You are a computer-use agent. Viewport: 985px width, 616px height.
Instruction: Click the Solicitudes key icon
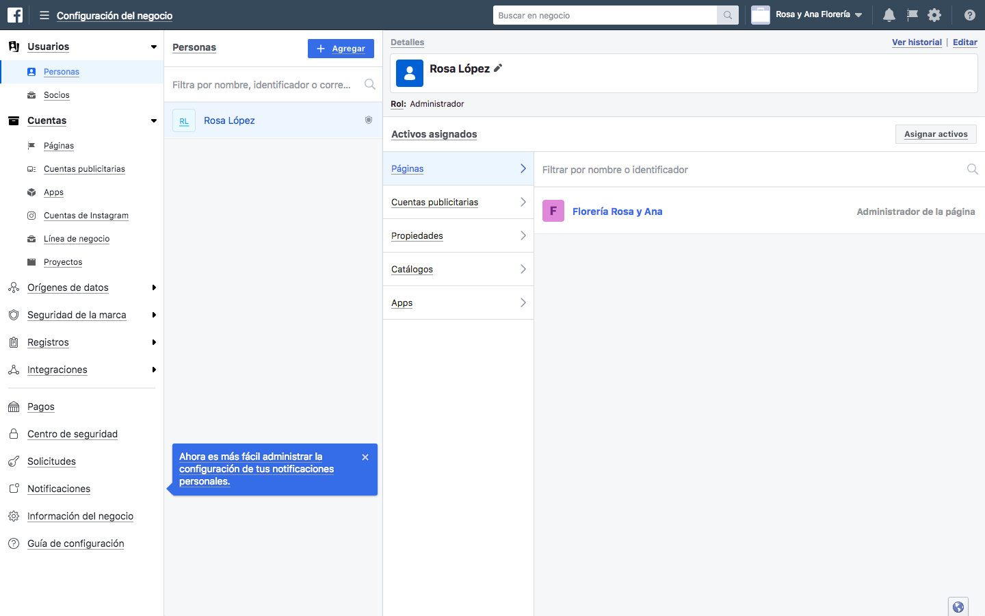[14, 461]
